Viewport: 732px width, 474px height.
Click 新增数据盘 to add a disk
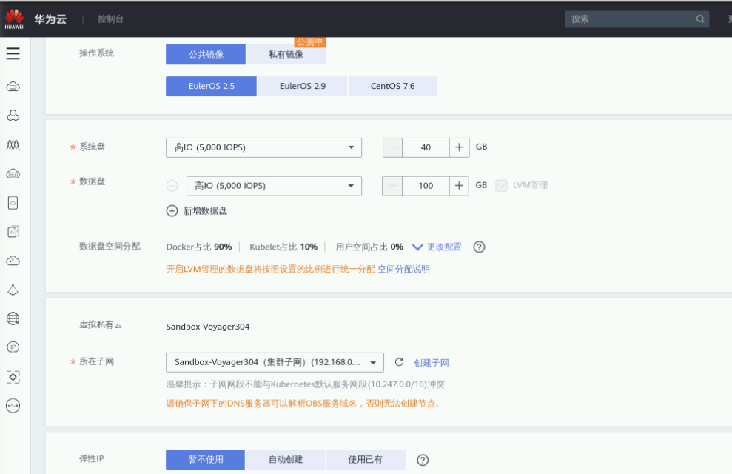(x=206, y=211)
